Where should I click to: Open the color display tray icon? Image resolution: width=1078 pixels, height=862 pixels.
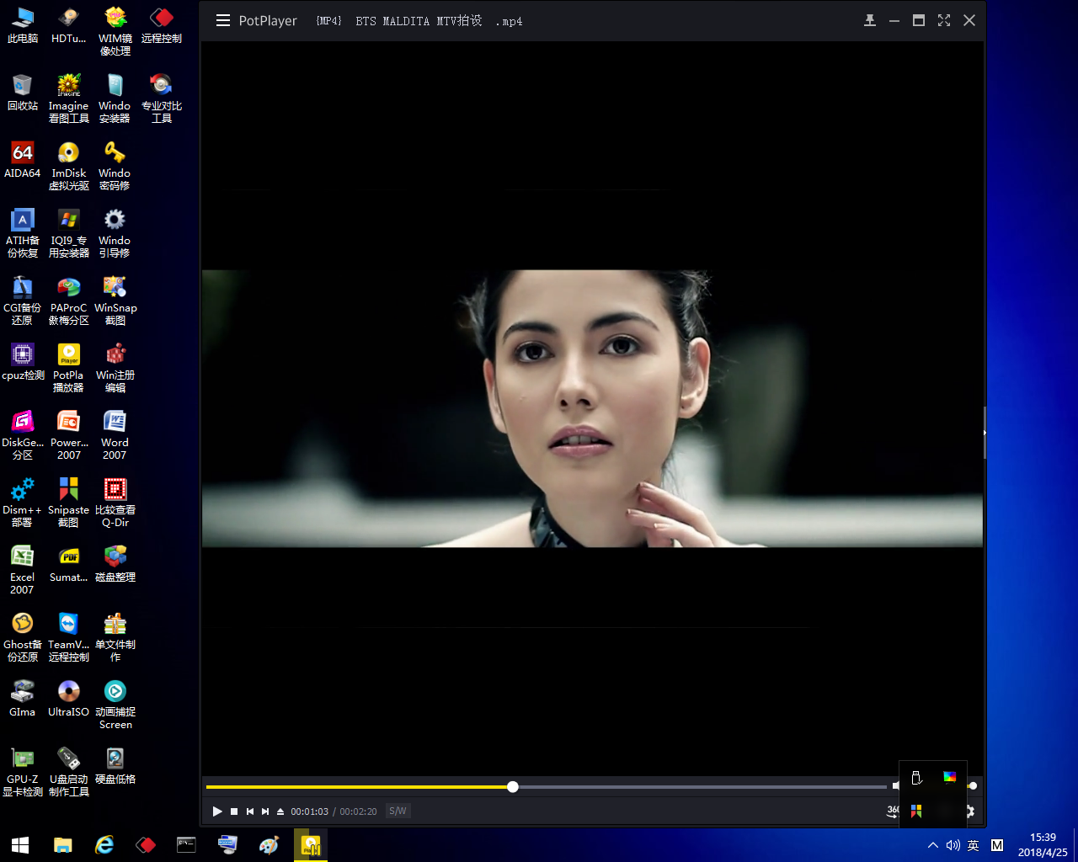click(950, 777)
